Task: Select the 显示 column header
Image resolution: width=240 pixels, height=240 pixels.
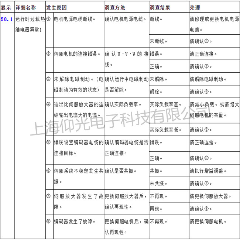Action: tap(6, 7)
